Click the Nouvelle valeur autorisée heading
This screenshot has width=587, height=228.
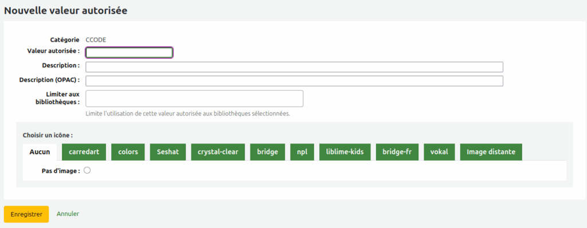pos(65,11)
